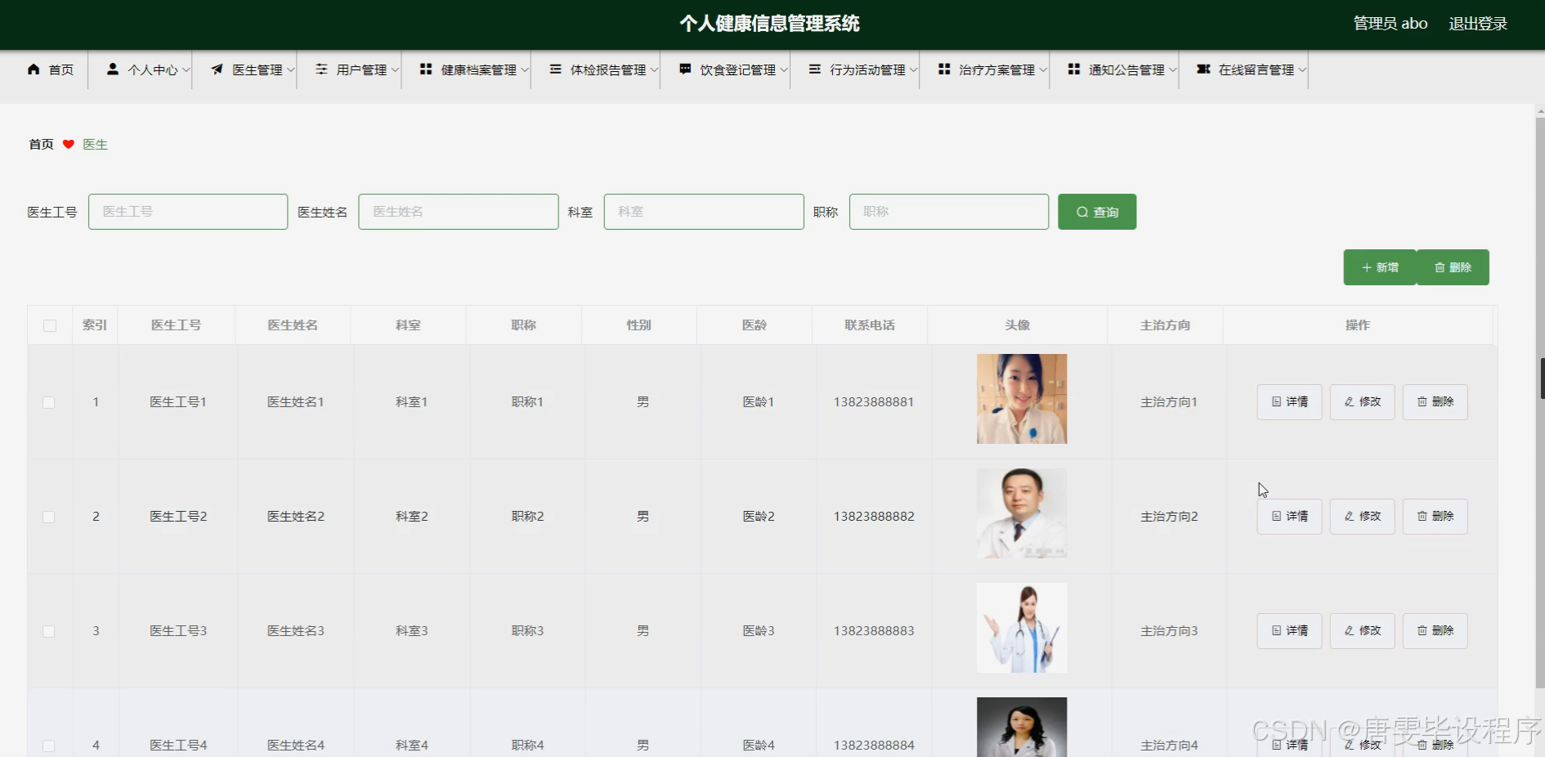Click phone number 13823888882 cell

click(x=874, y=517)
